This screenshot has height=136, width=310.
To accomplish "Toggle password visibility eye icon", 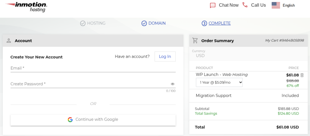I will (173, 84).
